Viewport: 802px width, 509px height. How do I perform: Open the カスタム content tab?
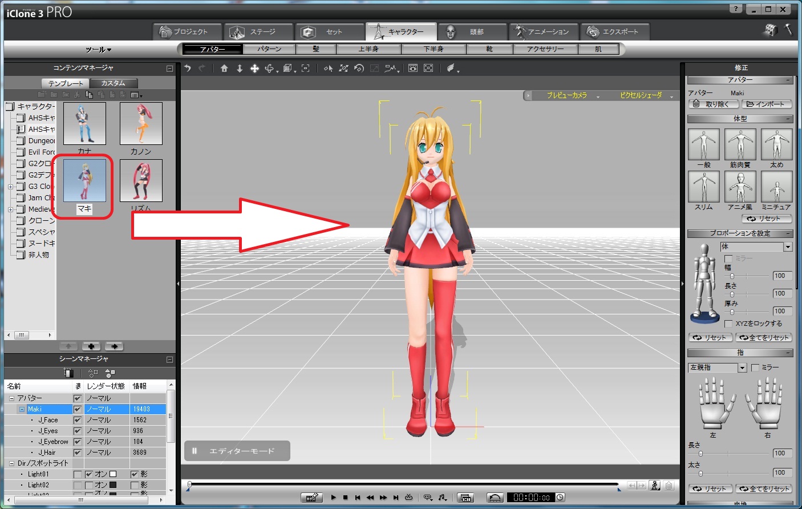click(x=113, y=83)
